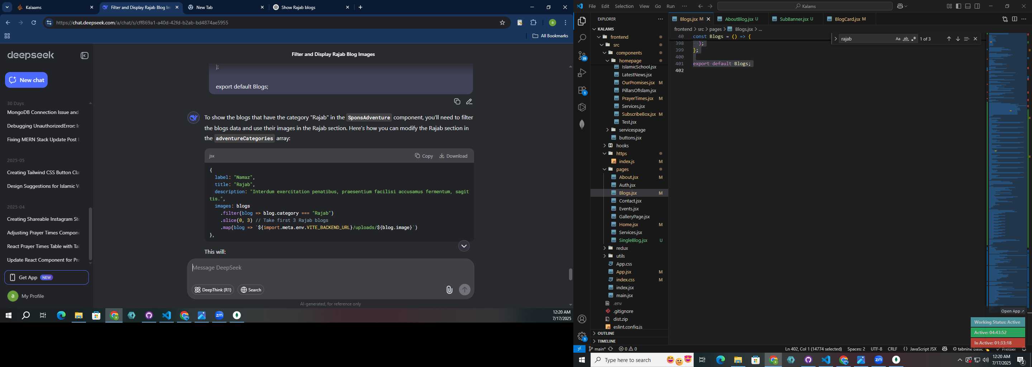The height and width of the screenshot is (367, 1032).
Task: Click the attach file paperclip in DeepSeek
Action: coord(449,290)
